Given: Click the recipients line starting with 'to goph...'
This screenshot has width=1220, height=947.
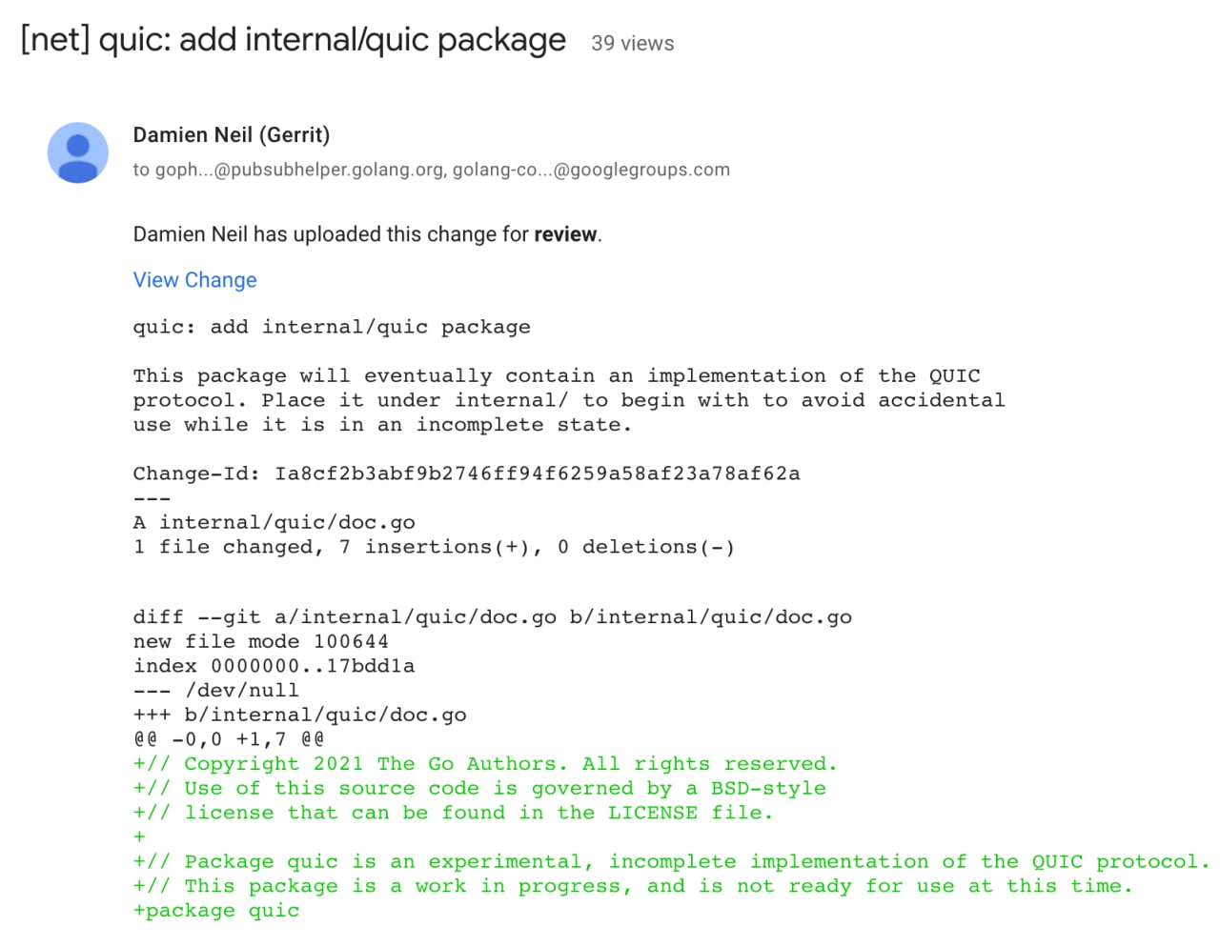Looking at the screenshot, I should click(x=431, y=170).
